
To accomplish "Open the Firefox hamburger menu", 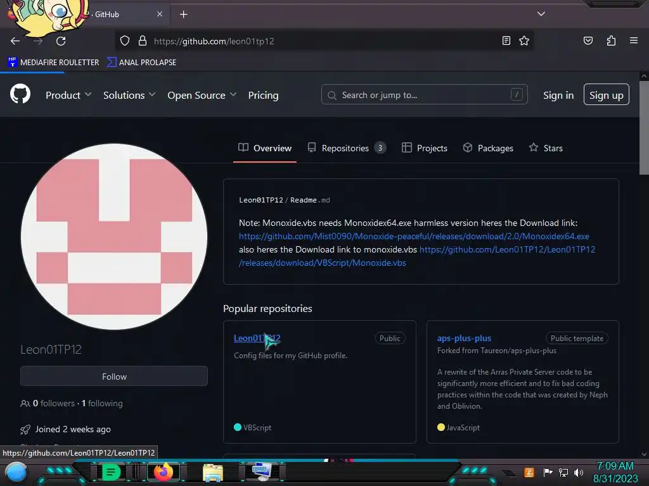I will click(634, 40).
